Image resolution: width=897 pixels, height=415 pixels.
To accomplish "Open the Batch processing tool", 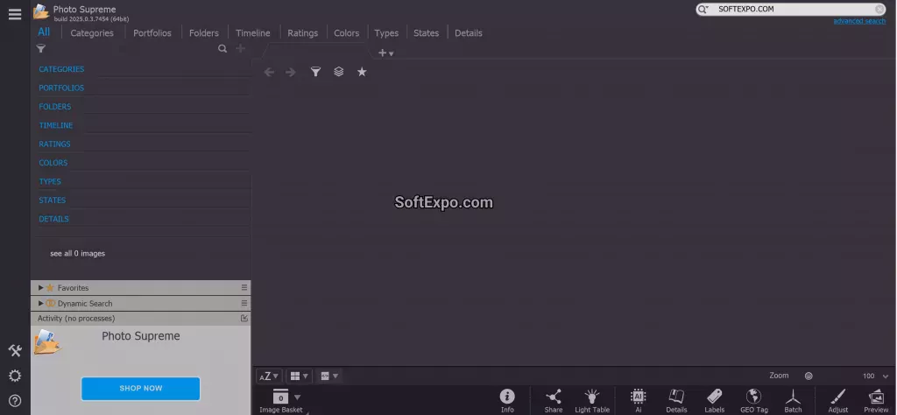I will [793, 400].
